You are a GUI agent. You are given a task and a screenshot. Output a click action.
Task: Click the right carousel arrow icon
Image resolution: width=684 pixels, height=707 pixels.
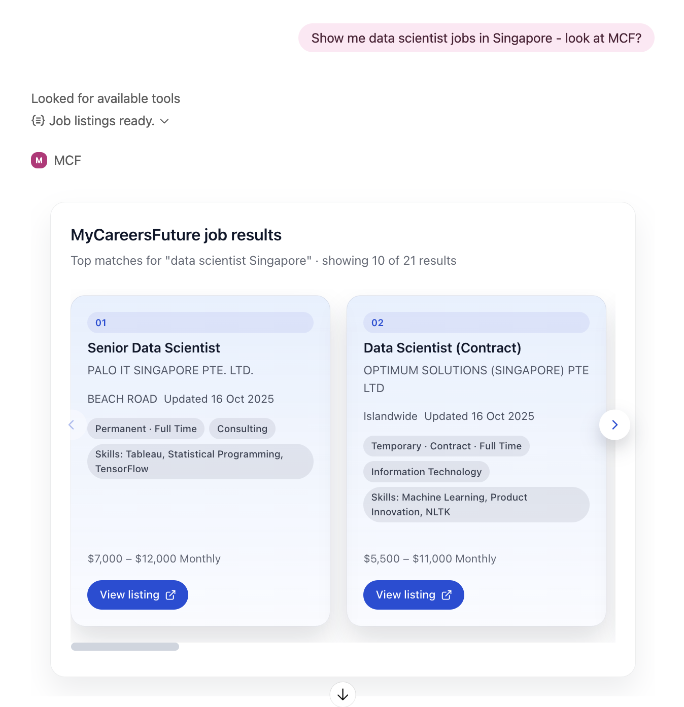[x=614, y=425]
